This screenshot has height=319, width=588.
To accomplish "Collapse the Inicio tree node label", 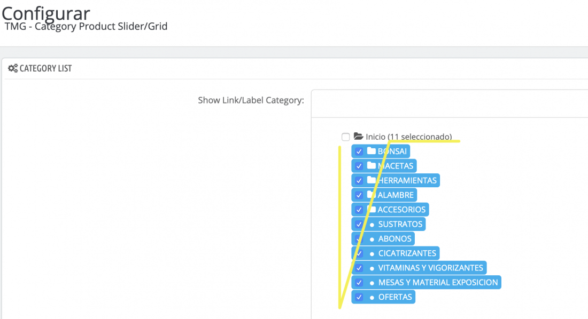I will point(409,137).
